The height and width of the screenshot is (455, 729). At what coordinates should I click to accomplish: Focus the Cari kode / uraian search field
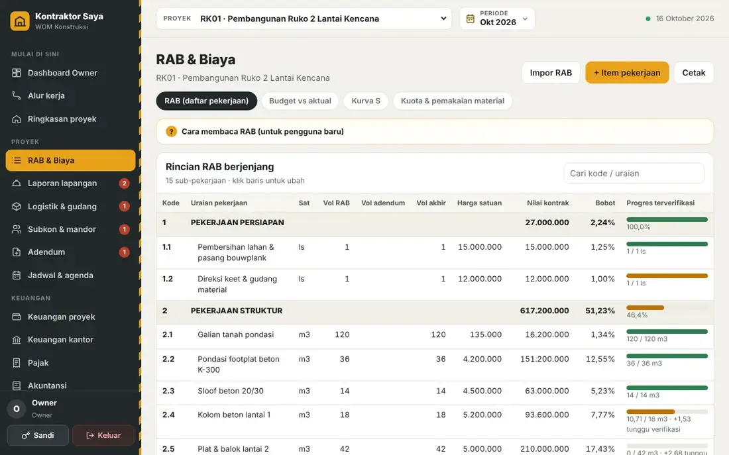point(634,174)
